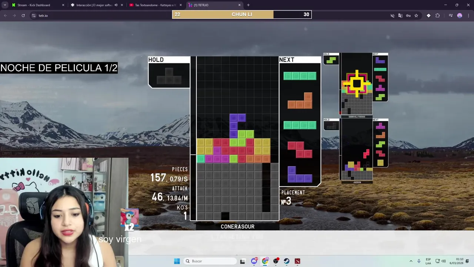Click the CONERASOUR player name
Image resolution: width=474 pixels, height=267 pixels.
pyautogui.click(x=237, y=227)
